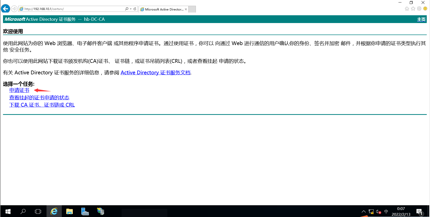This screenshot has height=217, width=430.
Task: Go back with the browser Back arrow
Action: coord(6,9)
